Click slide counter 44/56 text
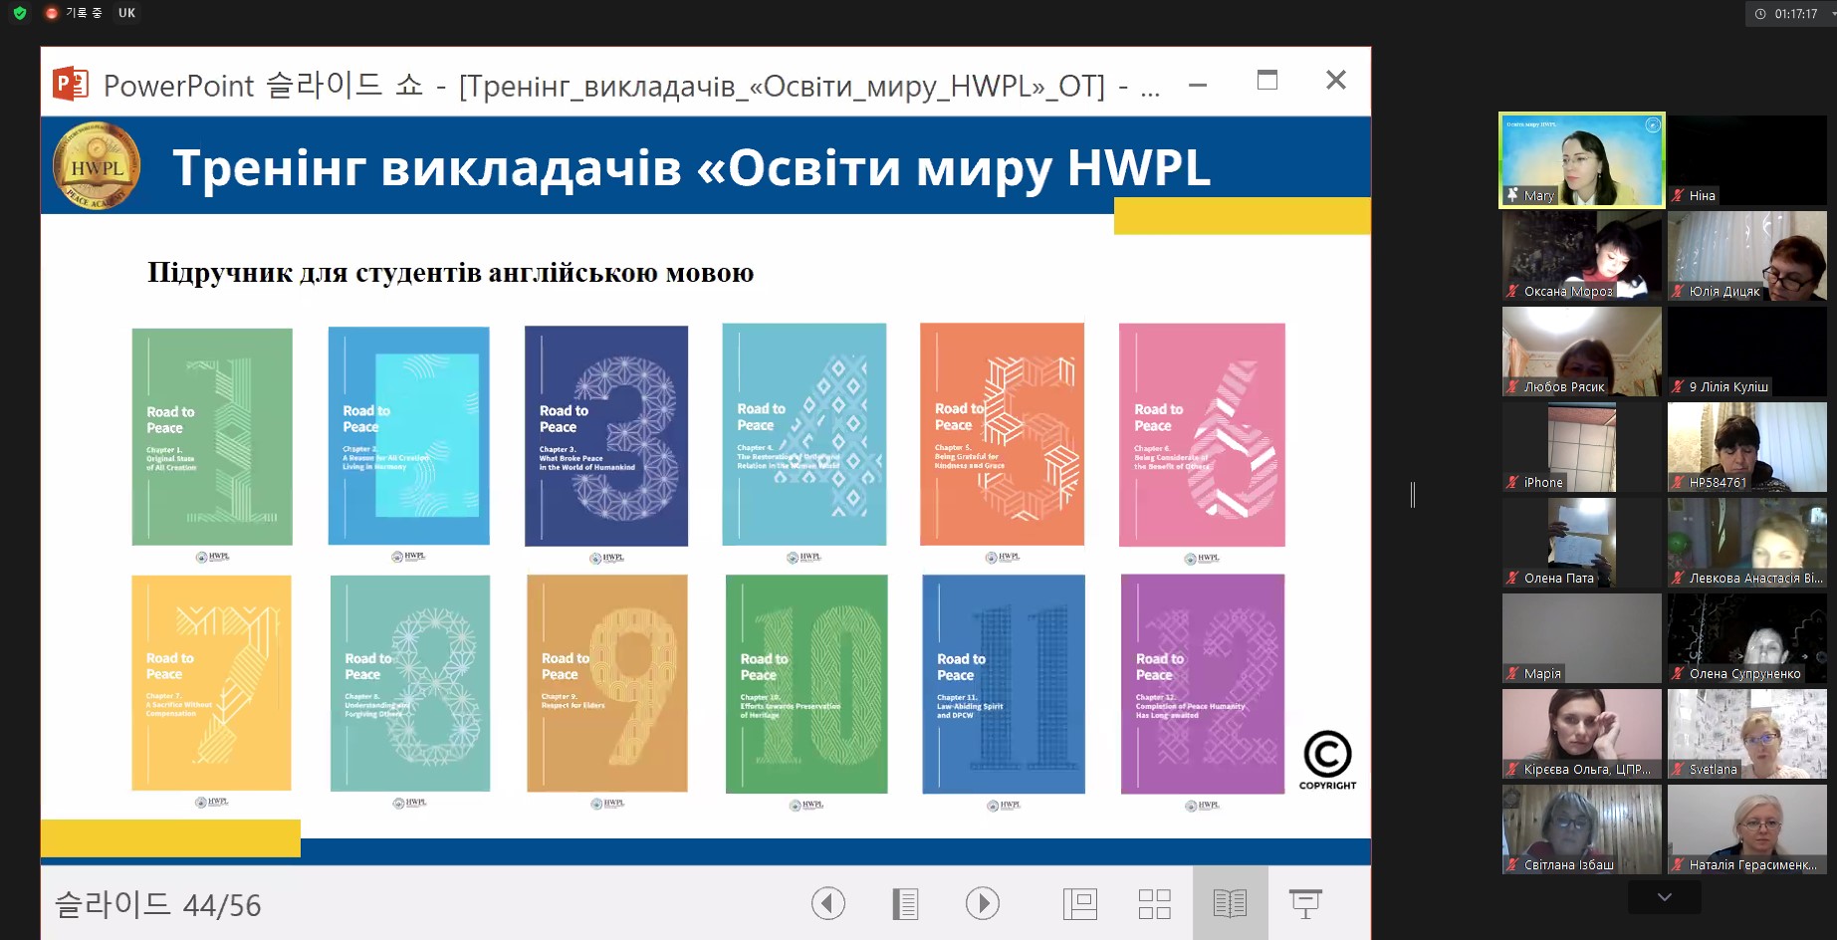 click(x=158, y=904)
